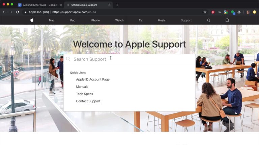Click the browser forward arrow
Image resolution: width=259 pixels, height=145 pixels.
tap(11, 12)
